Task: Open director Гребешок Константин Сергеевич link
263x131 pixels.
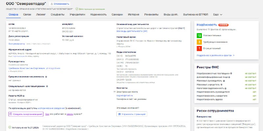Action: click(x=27, y=68)
